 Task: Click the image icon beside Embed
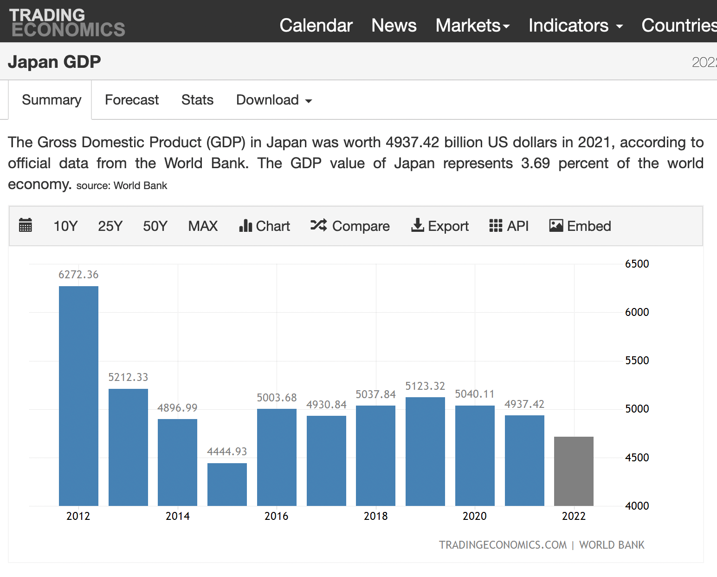pyautogui.click(x=556, y=226)
